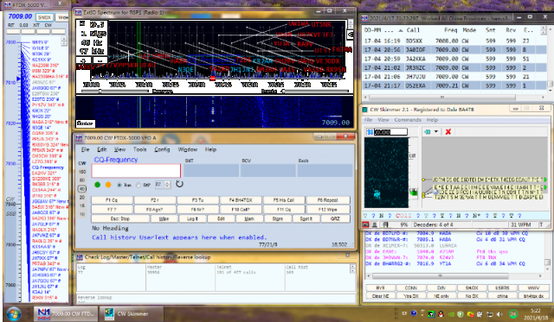Click the Esc: Stop button
The image size is (554, 322).
coord(120,218)
